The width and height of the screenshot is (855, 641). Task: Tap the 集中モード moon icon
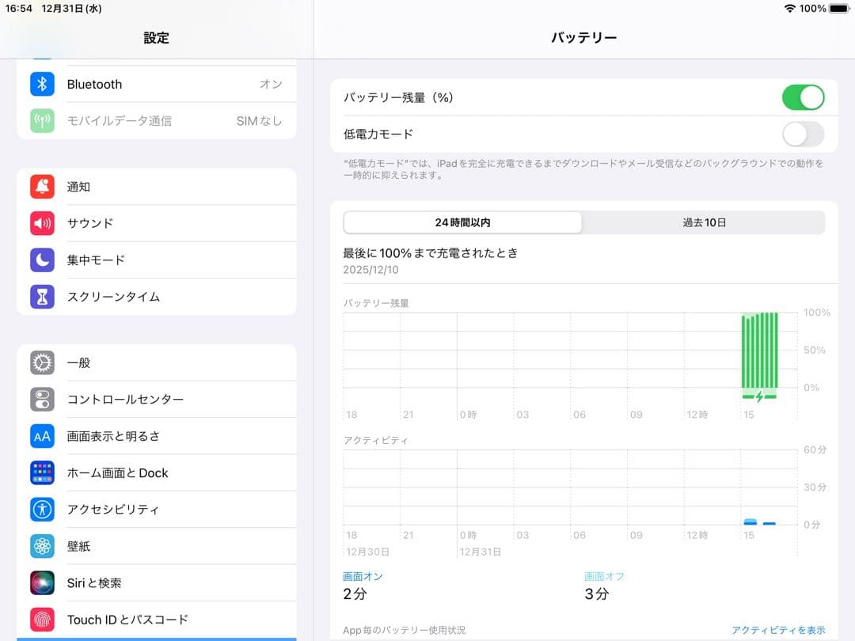pos(42,260)
